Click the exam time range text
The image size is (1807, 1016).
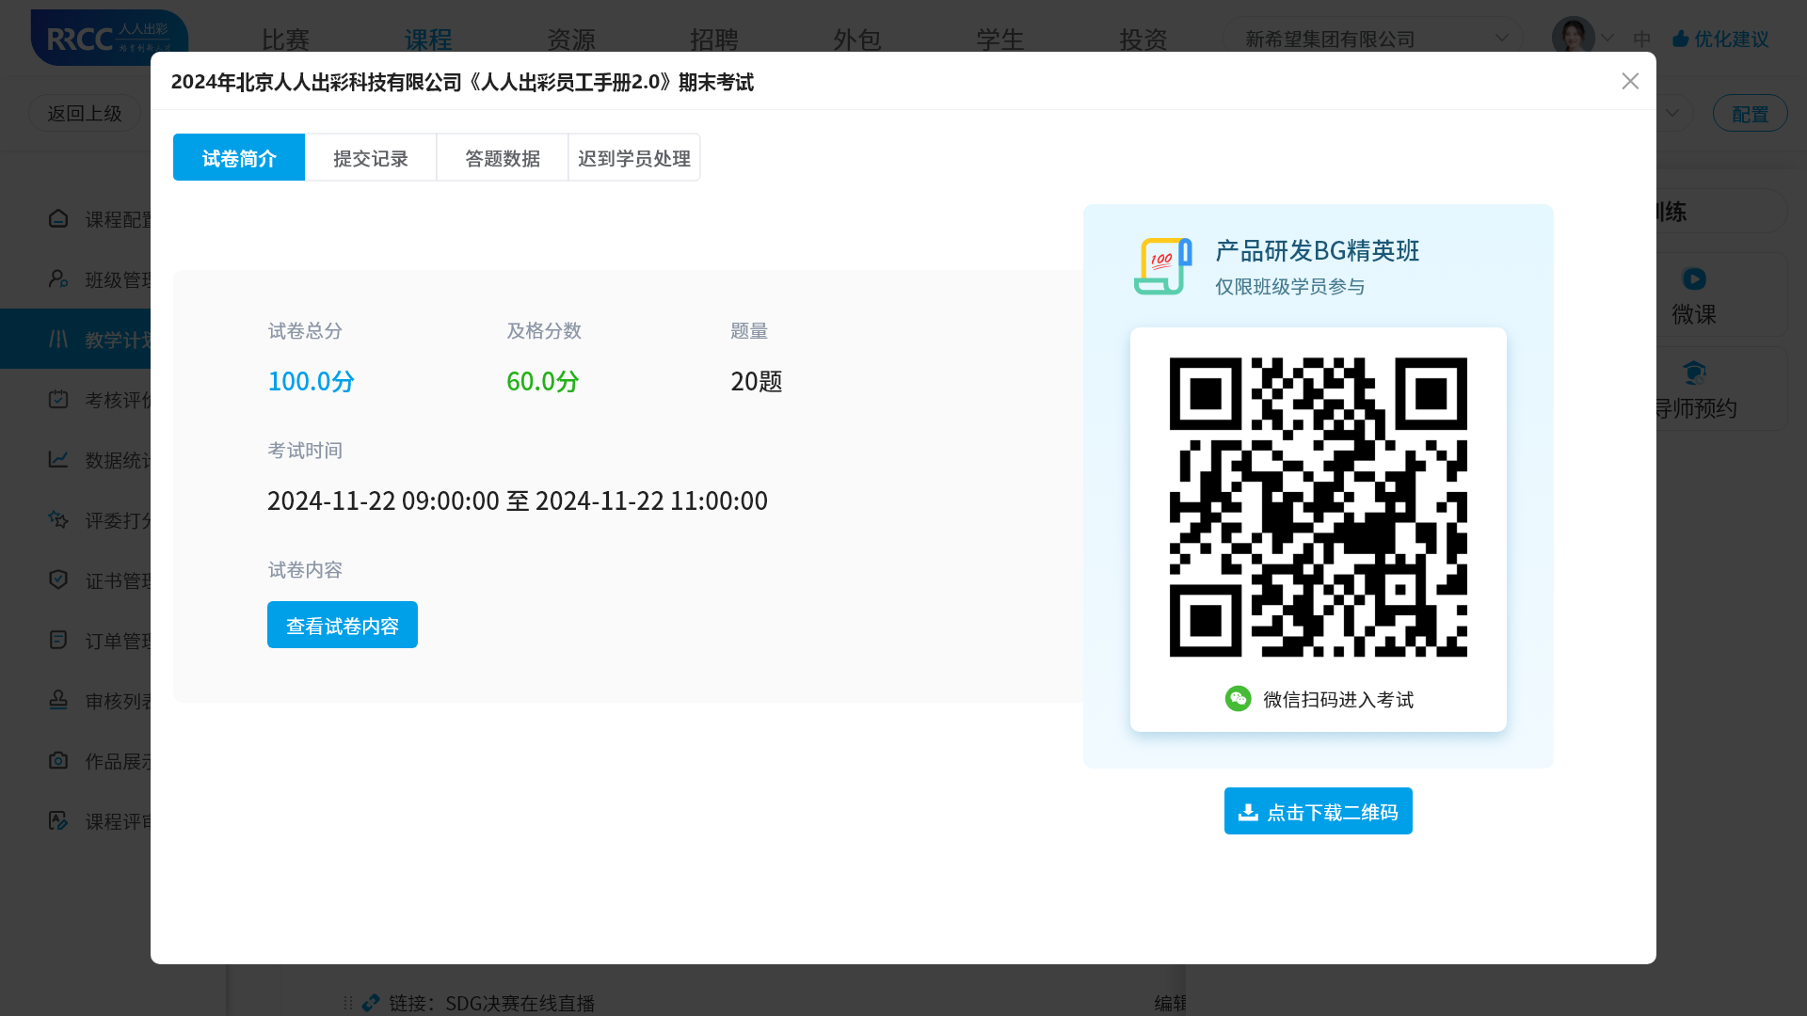pos(518,500)
